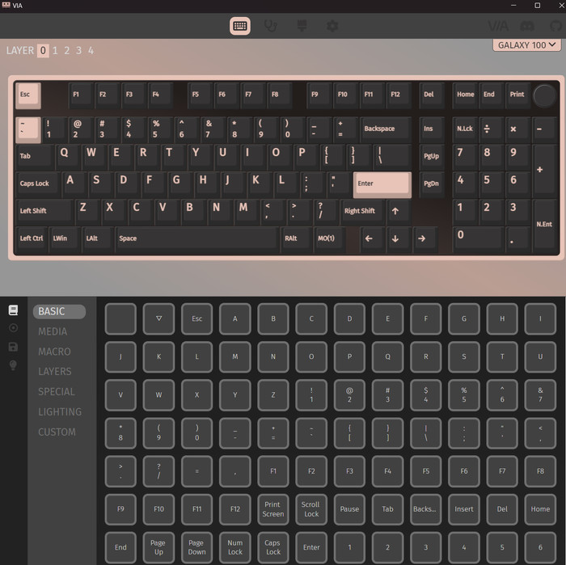The width and height of the screenshot is (566, 565).
Task: Select the MO(1) key on keyboard layout
Action: coord(328,238)
